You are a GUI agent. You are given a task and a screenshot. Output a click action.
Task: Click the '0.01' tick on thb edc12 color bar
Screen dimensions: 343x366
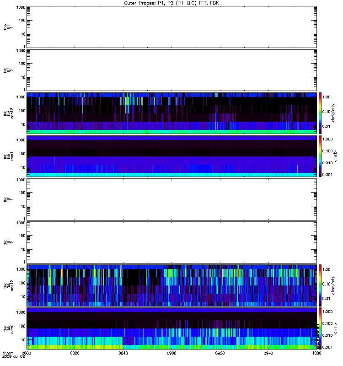[x=326, y=126]
